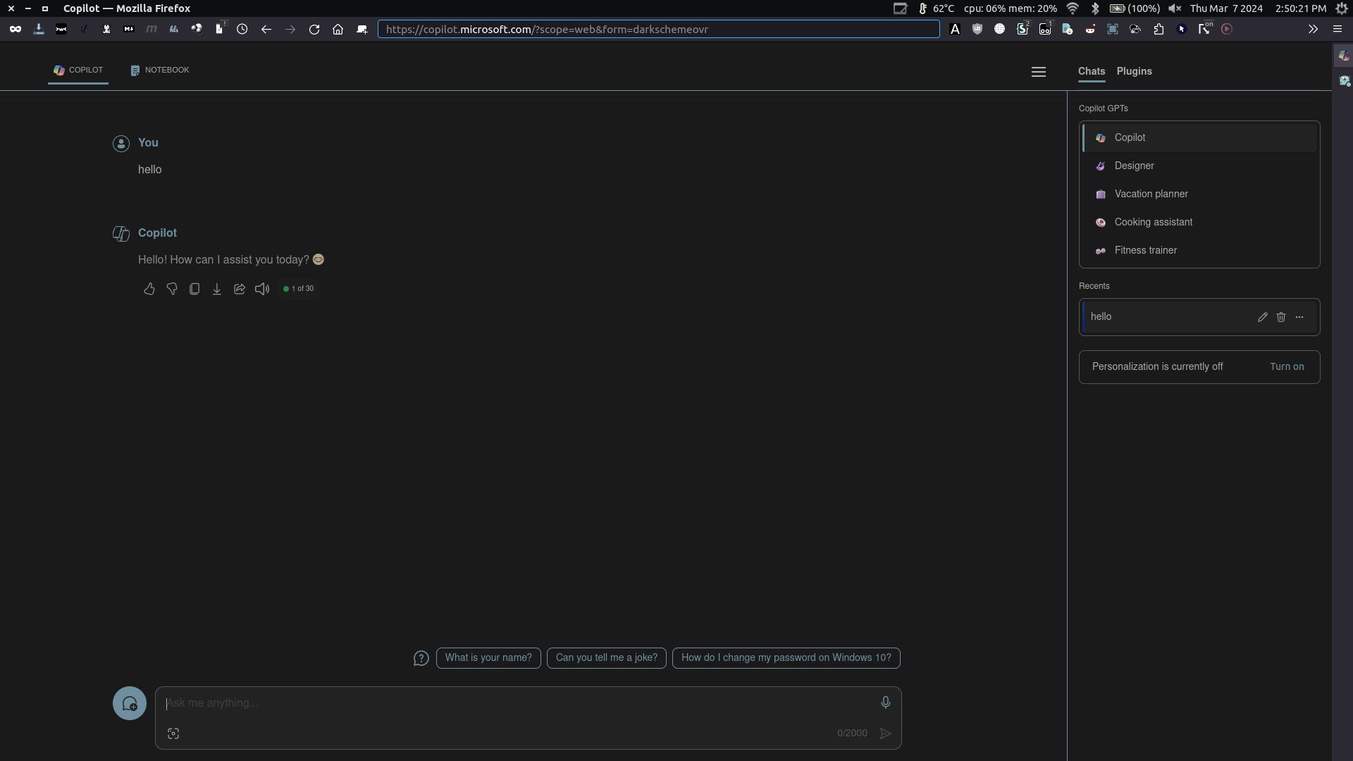1353x761 pixels.
Task: Enable personalization by clicking Turn on
Action: click(1286, 366)
